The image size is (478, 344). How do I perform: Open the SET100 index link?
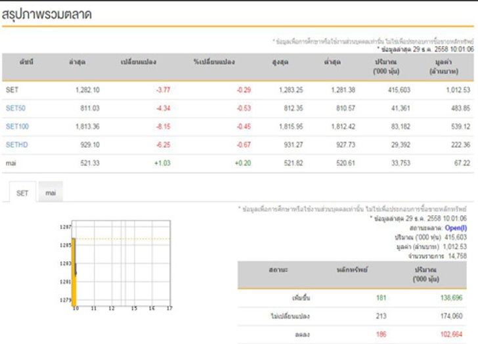tap(17, 127)
